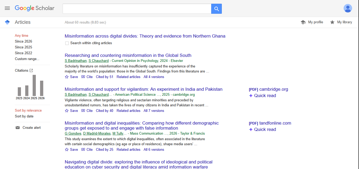The image size is (359, 169).
Task: Click the 2025 citations bar
Action: pyautogui.click(x=34, y=85)
